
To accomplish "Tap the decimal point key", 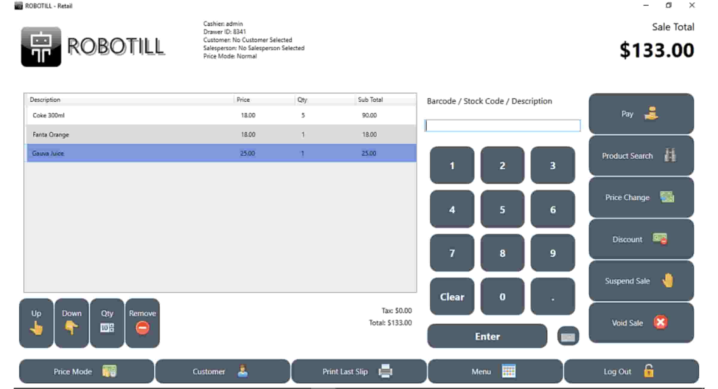I will (x=553, y=297).
